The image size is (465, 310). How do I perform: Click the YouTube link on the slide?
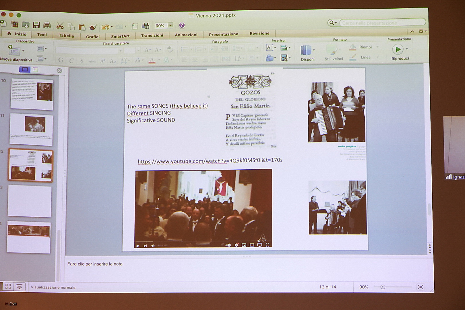click(210, 161)
